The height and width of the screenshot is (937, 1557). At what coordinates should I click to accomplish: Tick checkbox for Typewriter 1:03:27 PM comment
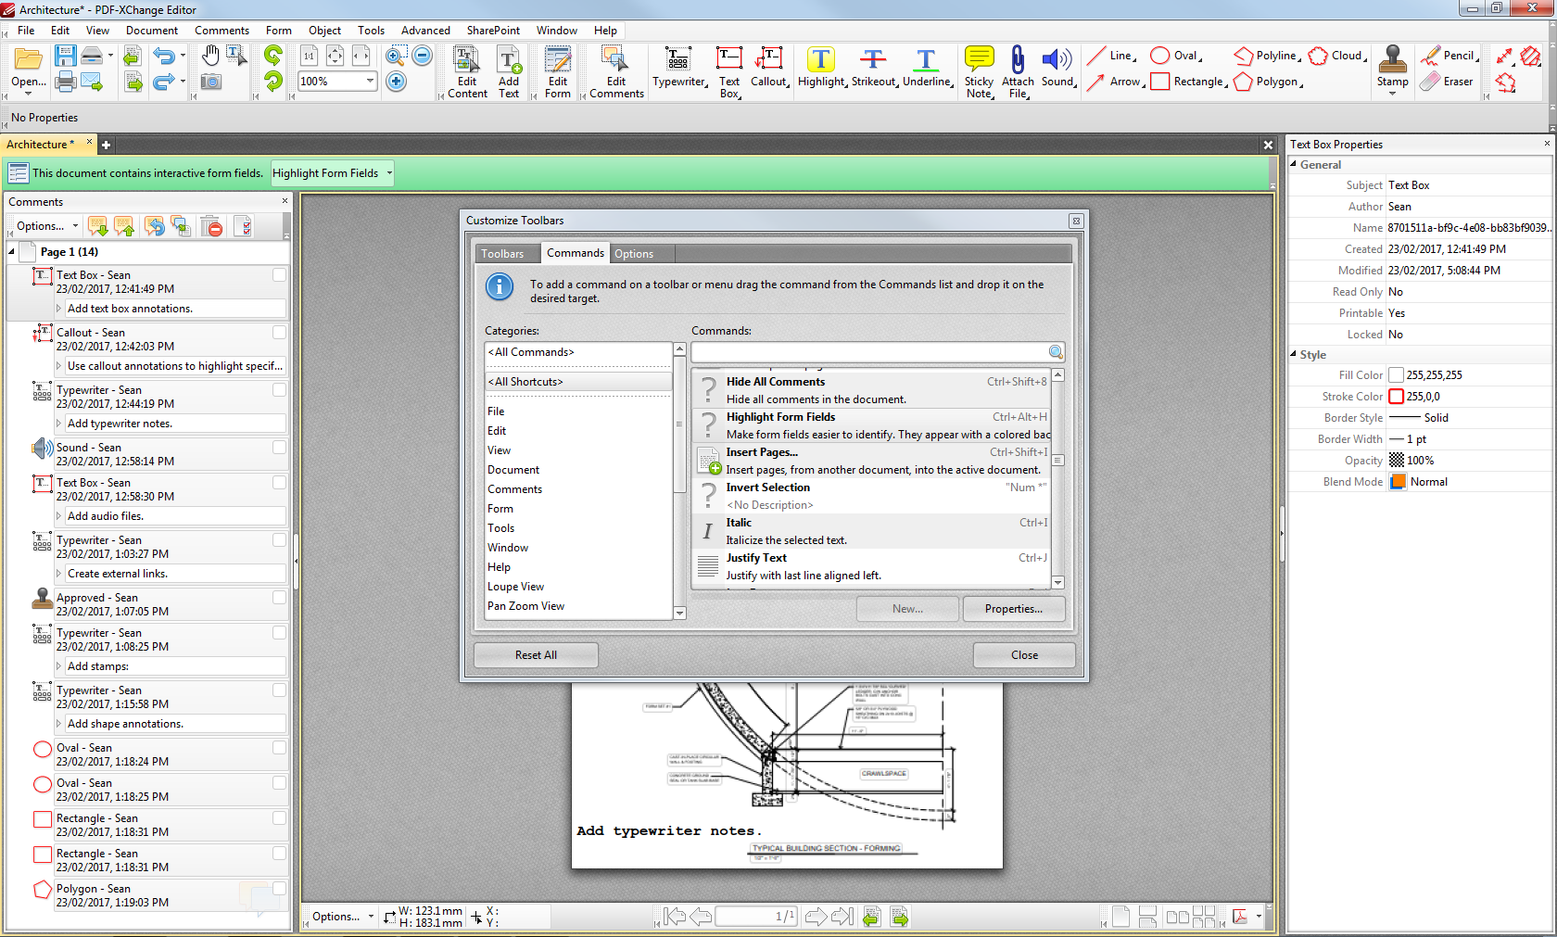279,540
